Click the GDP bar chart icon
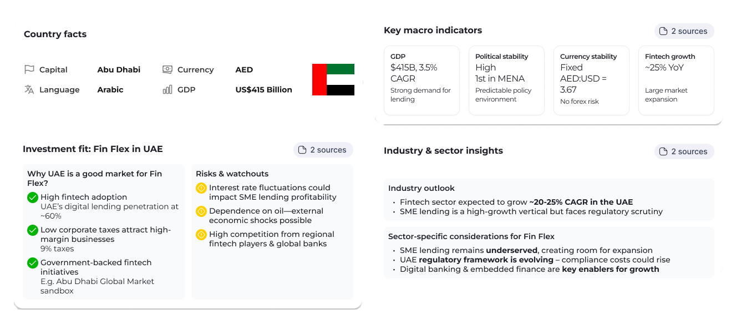 (167, 89)
